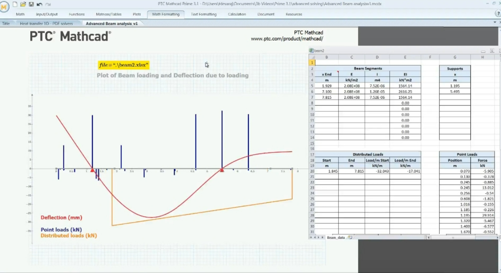Screen dimensions: 501x273
Task: Go to last sheet navigation arrow
Action: pos(322,238)
